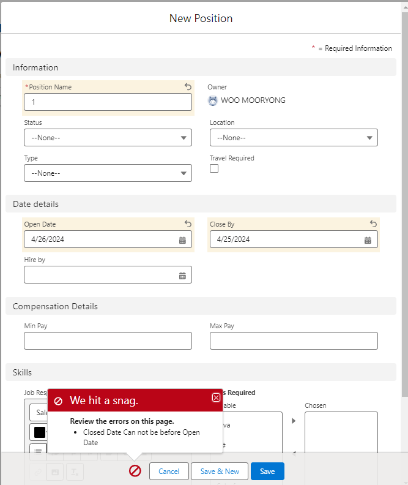Click the Position Name text box
Screen dimensions: 408x485
108,102
